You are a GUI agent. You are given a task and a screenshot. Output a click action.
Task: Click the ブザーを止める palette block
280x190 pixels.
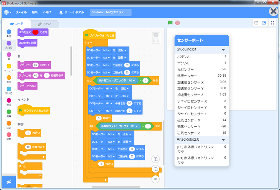tap(27, 86)
